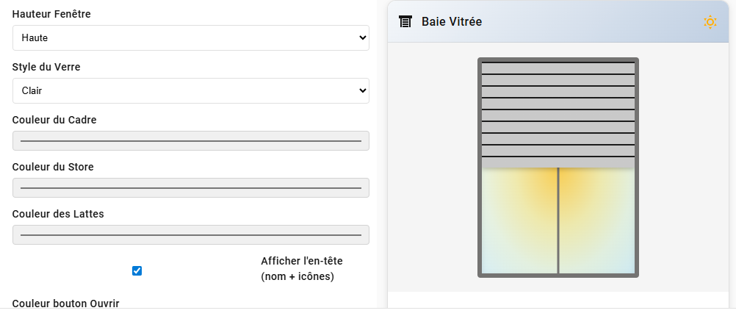This screenshot has height=316, width=736.
Task: Click the window's center divider bar
Action: point(558,220)
